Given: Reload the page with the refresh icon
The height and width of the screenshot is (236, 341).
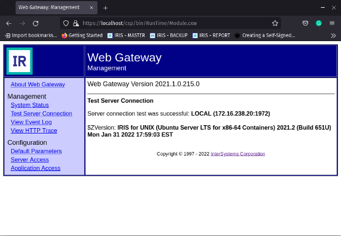Looking at the screenshot, I should click(x=36, y=23).
